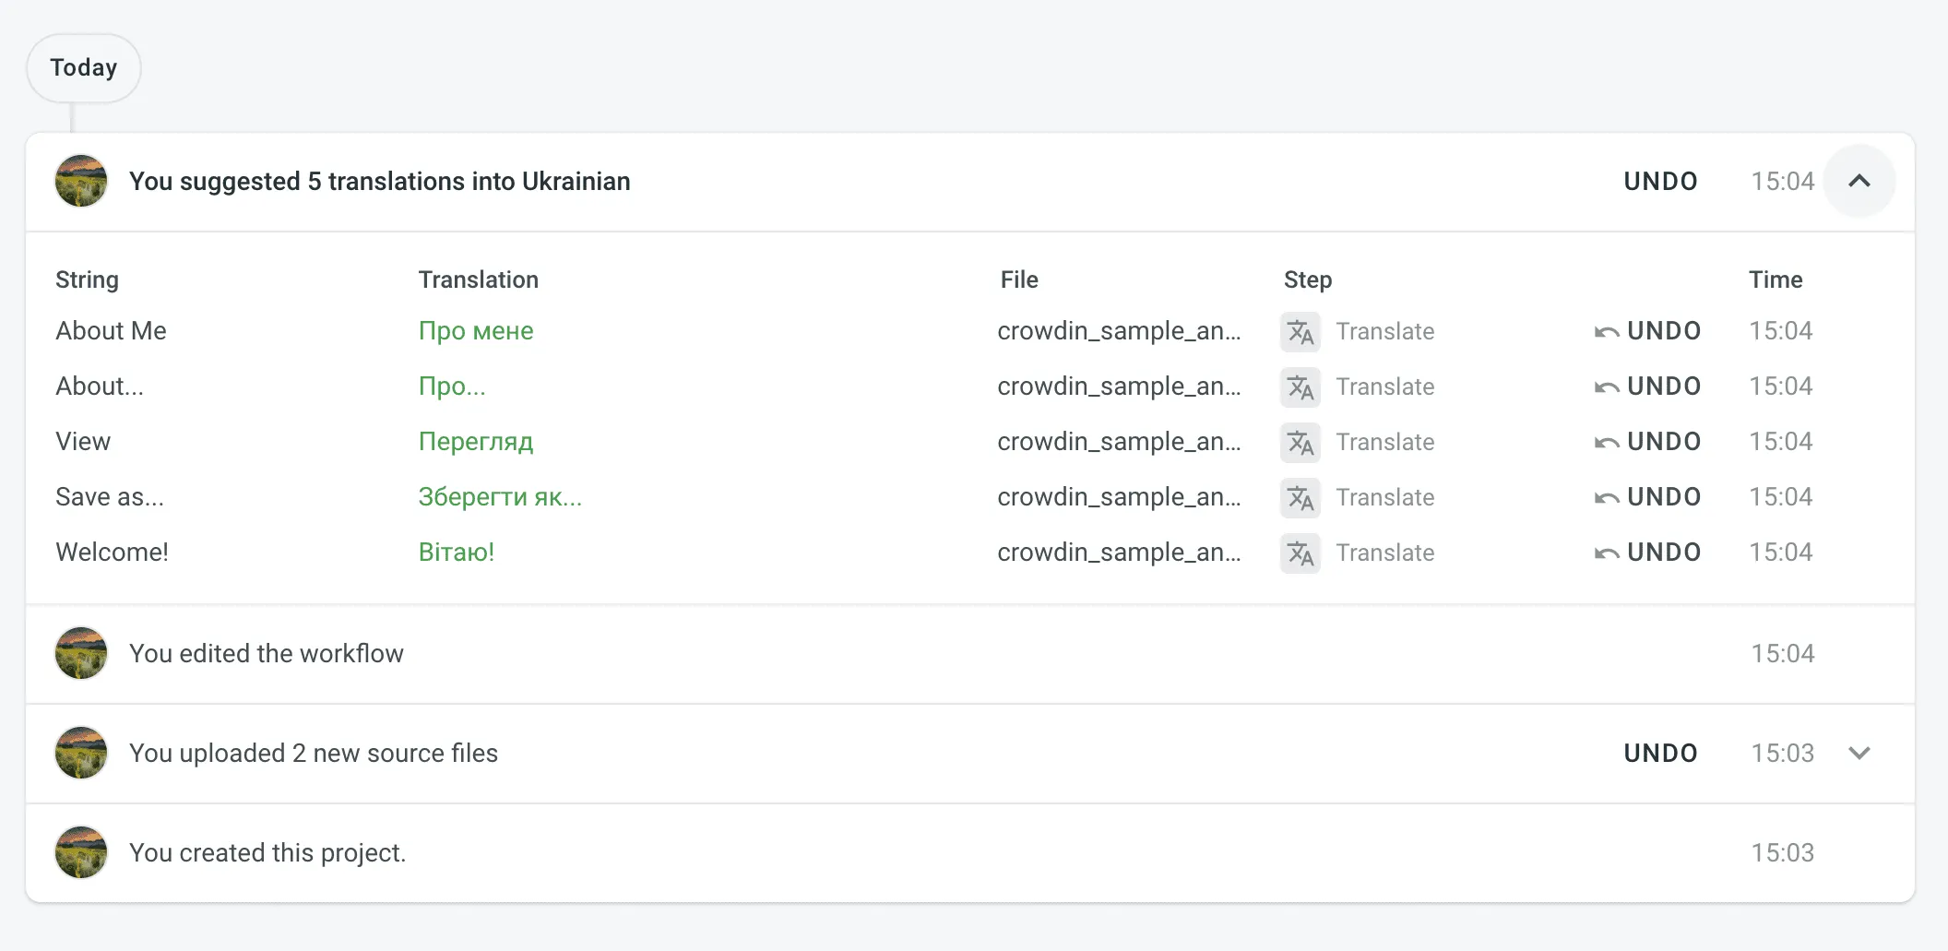Select the Translate icon beside "View"

coord(1300,442)
